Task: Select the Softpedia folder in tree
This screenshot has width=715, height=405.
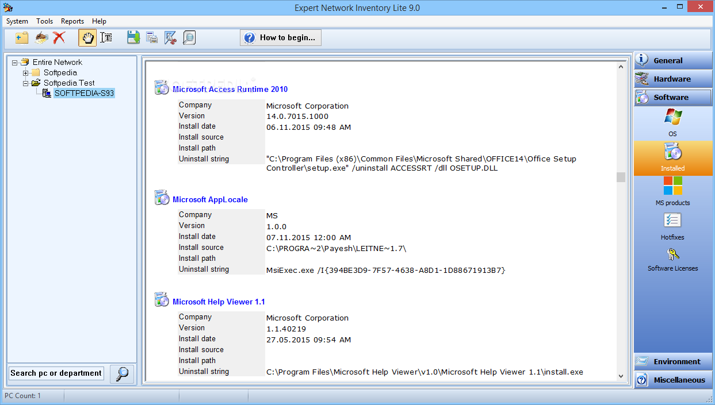Action: coord(60,72)
